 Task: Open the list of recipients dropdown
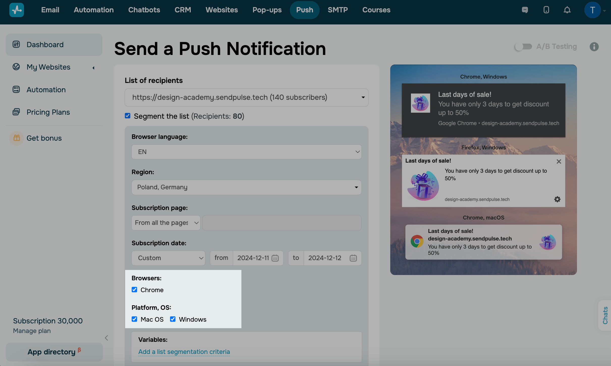click(246, 97)
